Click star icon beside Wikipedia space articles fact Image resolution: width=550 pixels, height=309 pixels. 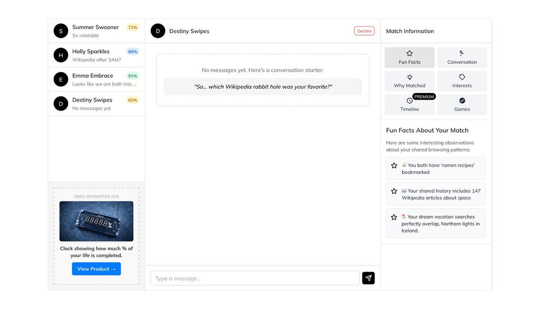pyautogui.click(x=394, y=191)
